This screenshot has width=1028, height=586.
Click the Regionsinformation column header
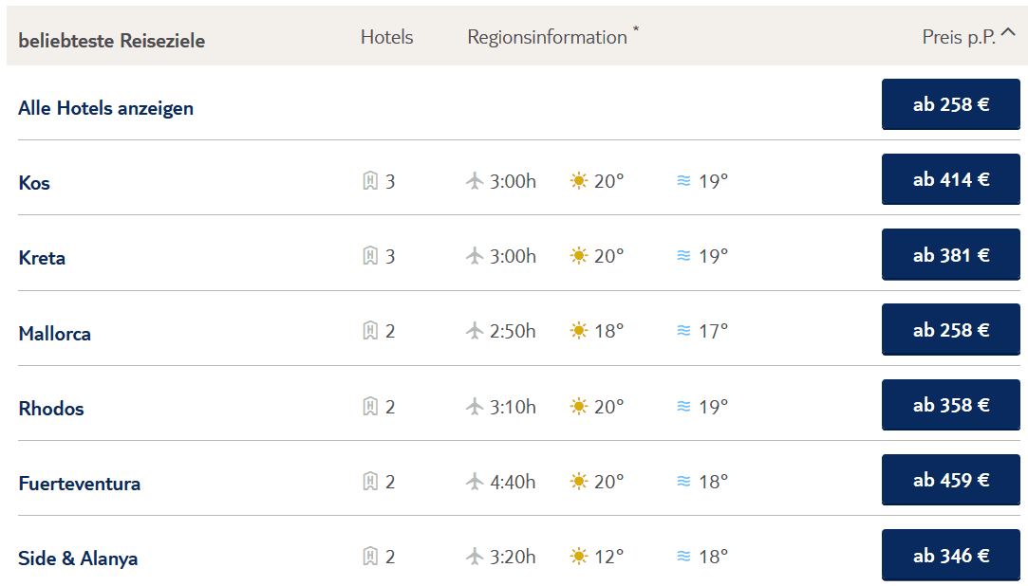click(548, 38)
